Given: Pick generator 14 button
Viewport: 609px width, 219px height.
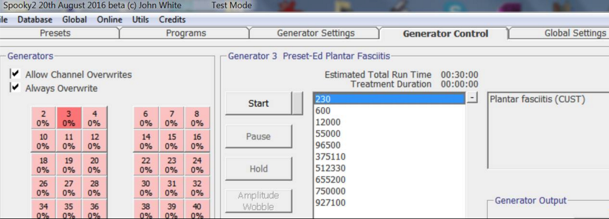Looking at the screenshot, I should tap(146, 141).
